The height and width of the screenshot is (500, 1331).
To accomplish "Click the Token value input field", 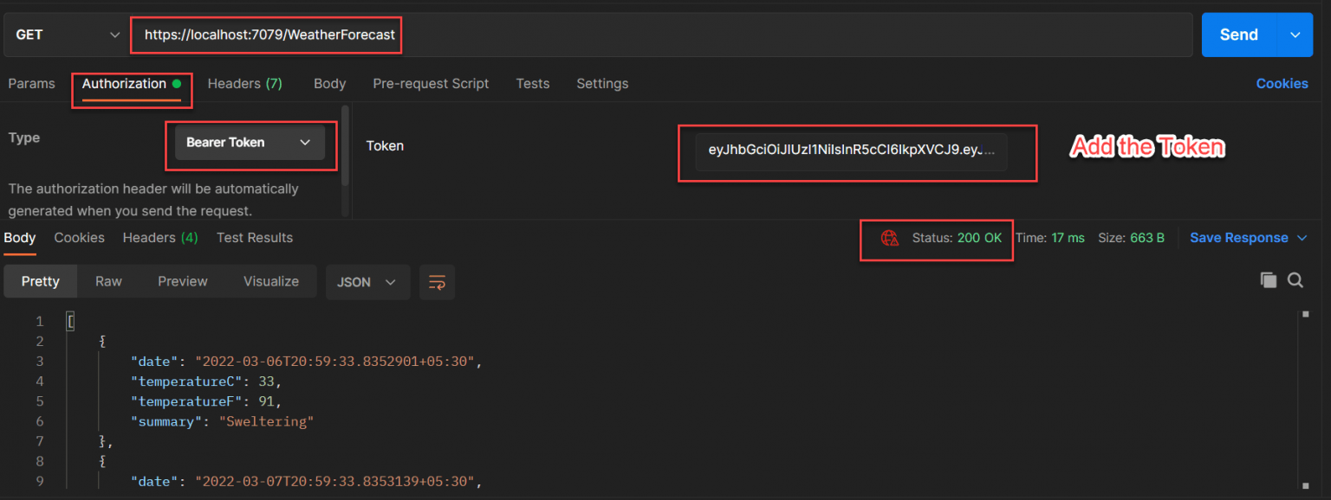I will 851,150.
